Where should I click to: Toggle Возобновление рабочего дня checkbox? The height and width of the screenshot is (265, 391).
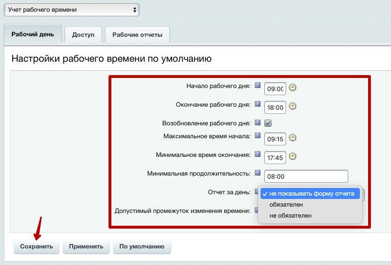click(x=268, y=123)
